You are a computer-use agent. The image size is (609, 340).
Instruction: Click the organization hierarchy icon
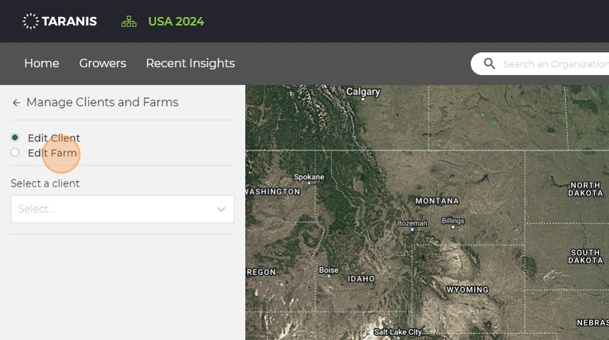(x=129, y=21)
